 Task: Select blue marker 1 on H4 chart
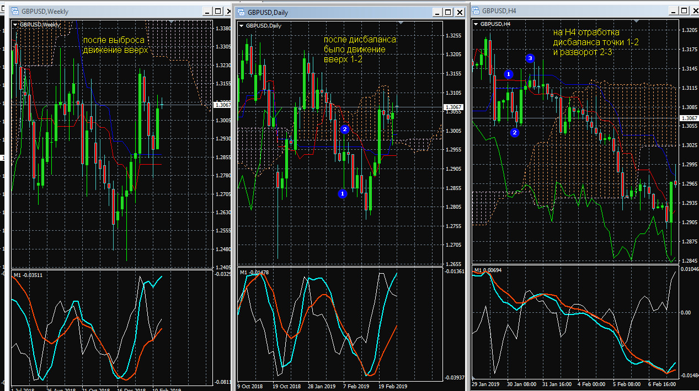coord(509,74)
